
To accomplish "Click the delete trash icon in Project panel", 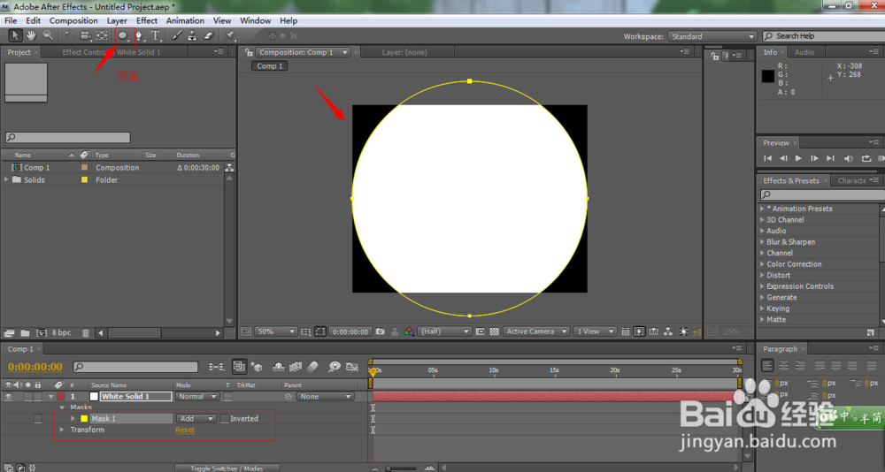I will (x=86, y=332).
